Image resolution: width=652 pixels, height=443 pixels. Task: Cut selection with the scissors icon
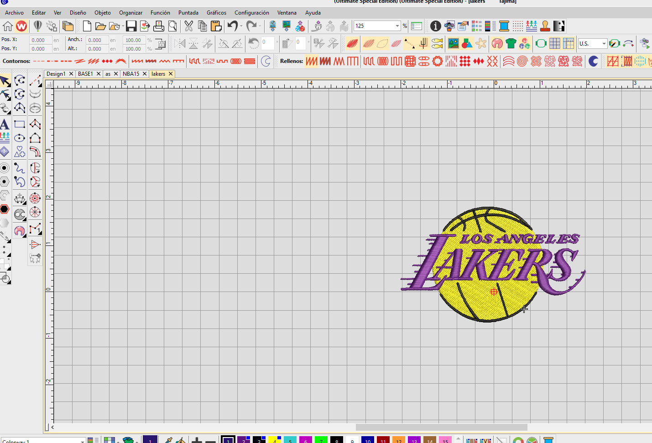[x=188, y=26]
